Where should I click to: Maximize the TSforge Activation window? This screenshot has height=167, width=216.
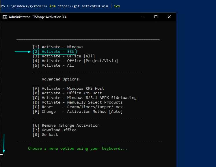coord(156,17)
